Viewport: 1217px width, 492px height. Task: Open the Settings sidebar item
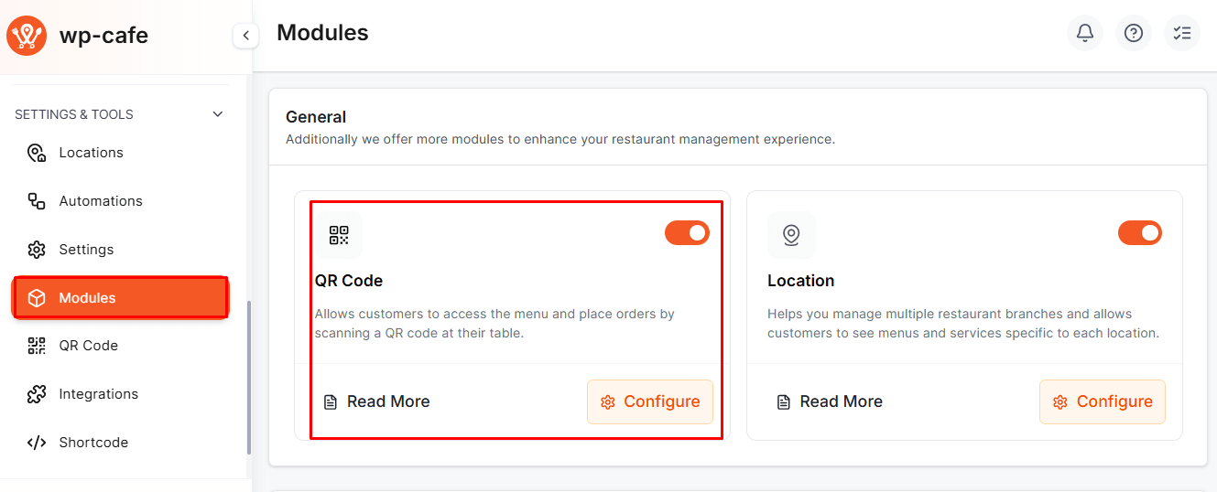pyautogui.click(x=86, y=250)
